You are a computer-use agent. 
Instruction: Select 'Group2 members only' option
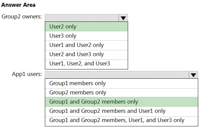pos(121,93)
